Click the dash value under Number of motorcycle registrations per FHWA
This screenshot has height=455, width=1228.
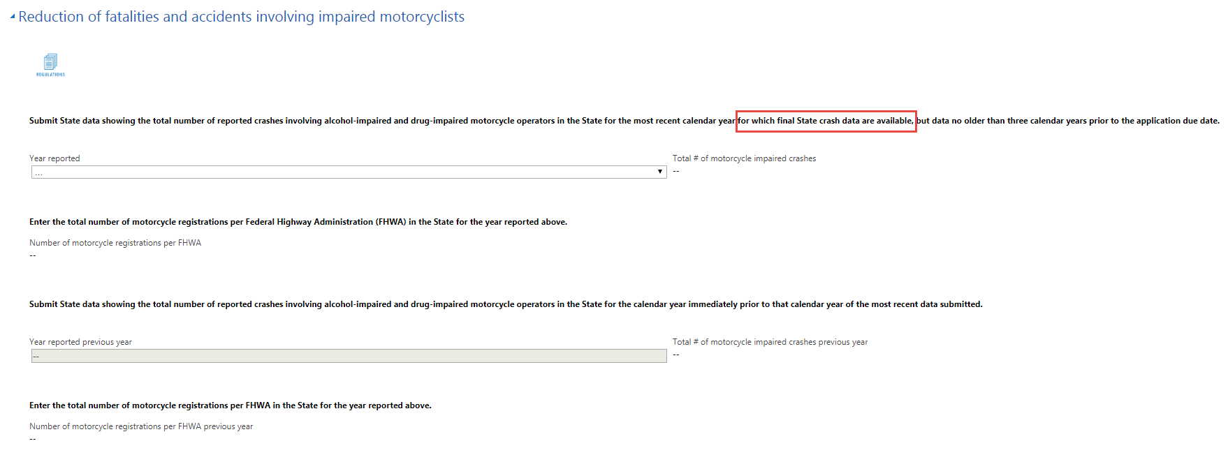pos(33,256)
